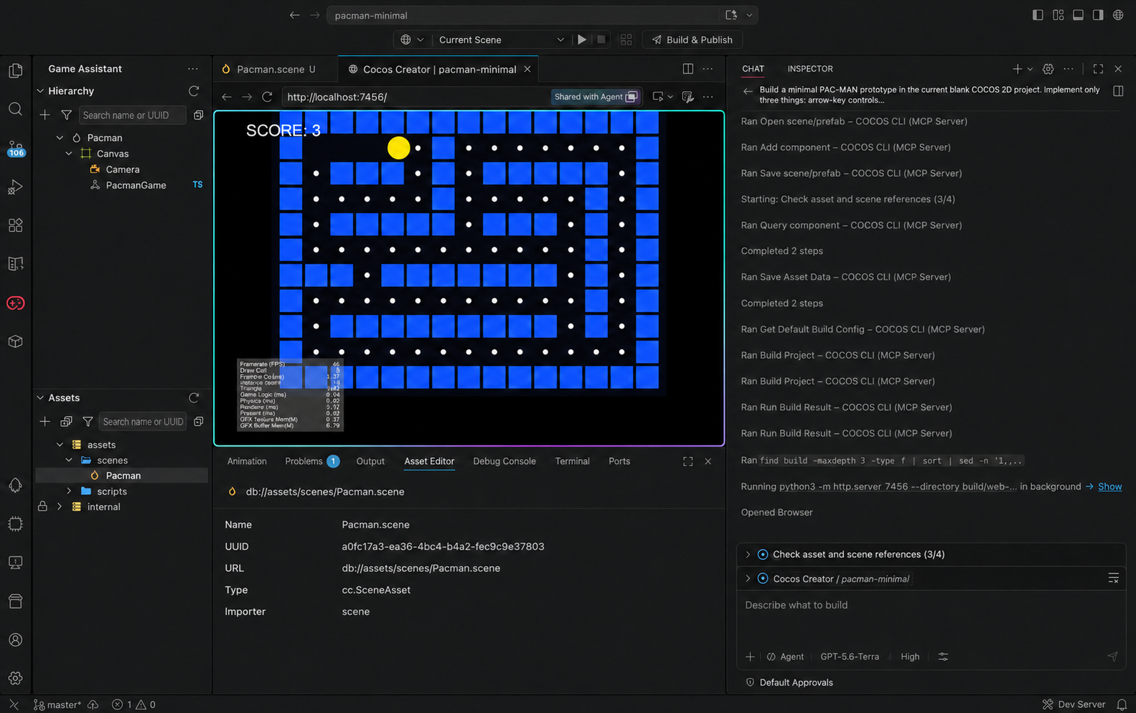
Task: Start a new chat with the plus icon
Action: click(1017, 69)
